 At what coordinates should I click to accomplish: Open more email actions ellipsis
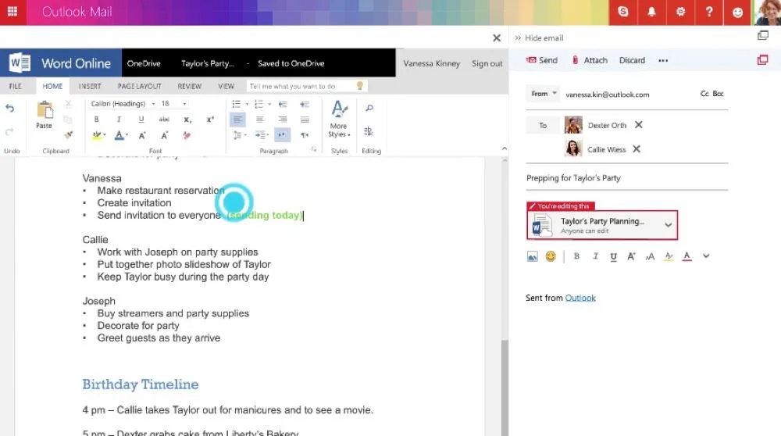tap(663, 60)
